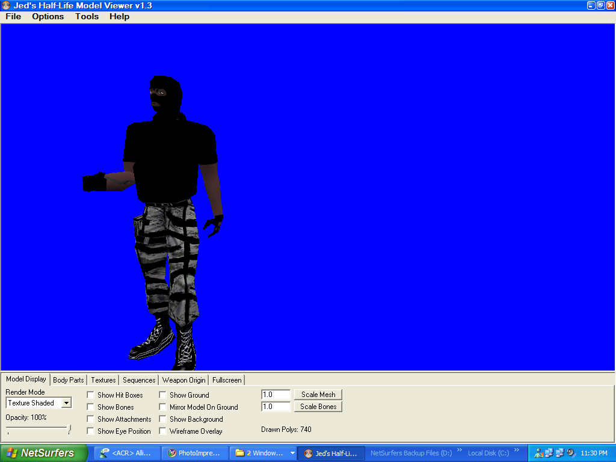Click the Scale Mesh button

(318, 395)
